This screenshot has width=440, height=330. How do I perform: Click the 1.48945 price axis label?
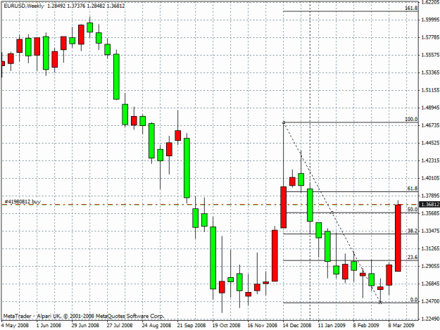point(430,108)
